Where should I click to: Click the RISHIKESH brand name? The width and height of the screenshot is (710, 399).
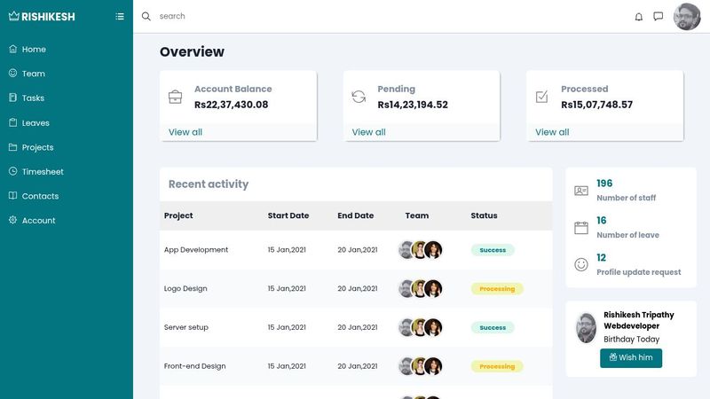(48, 17)
